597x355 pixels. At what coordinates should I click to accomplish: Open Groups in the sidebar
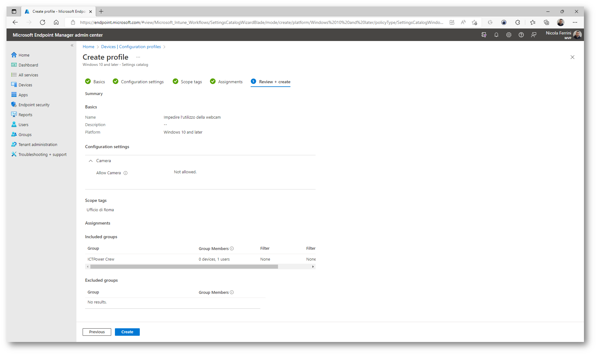[x=21, y=134]
